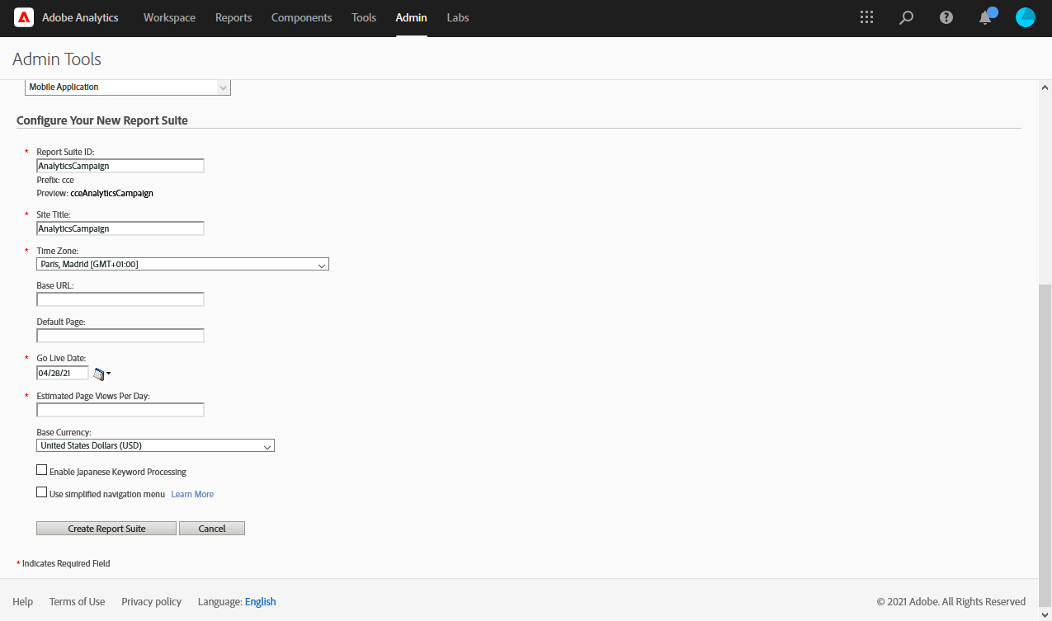Click the scrollbar up arrow

click(1045, 87)
